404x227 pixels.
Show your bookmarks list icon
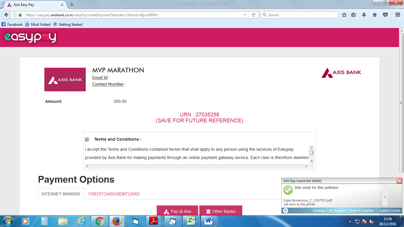353,15
